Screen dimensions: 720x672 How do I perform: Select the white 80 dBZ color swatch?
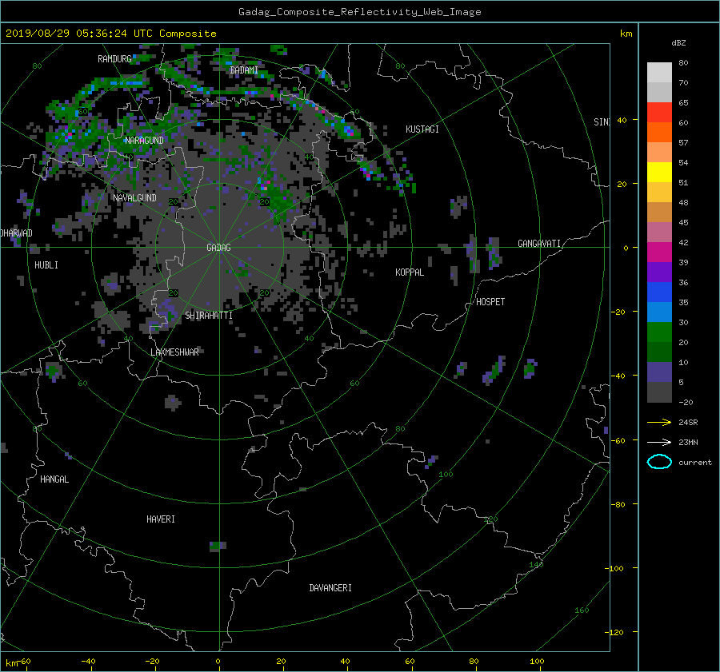[x=659, y=73]
